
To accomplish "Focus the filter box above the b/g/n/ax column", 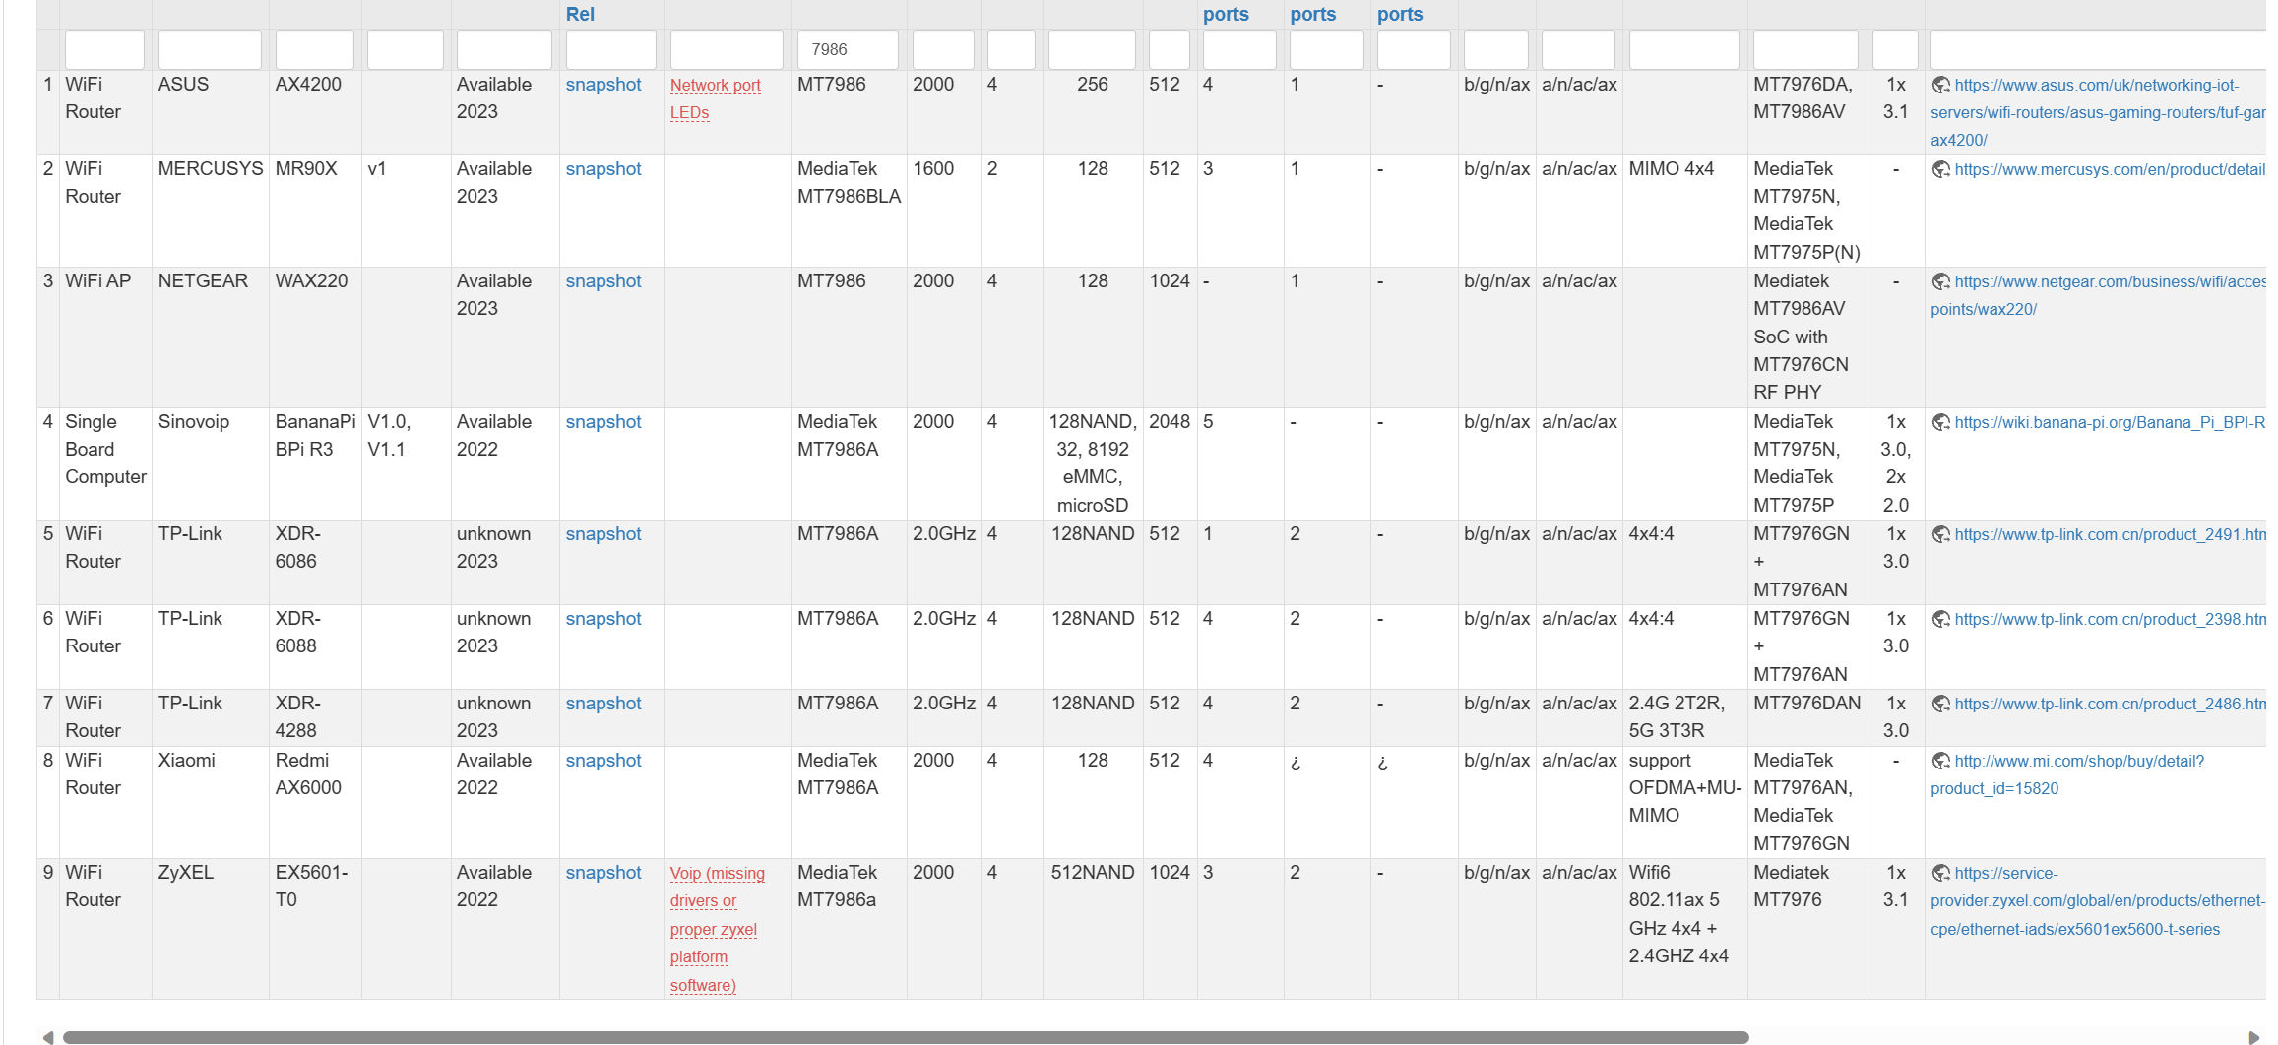I will pos(1496,49).
